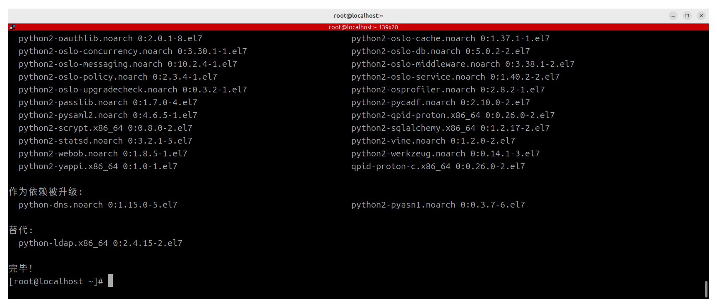Click python2-pysaml2.noarch 0:4.6.5-1.el7 line
This screenshot has height=307, width=717.
coord(108,115)
